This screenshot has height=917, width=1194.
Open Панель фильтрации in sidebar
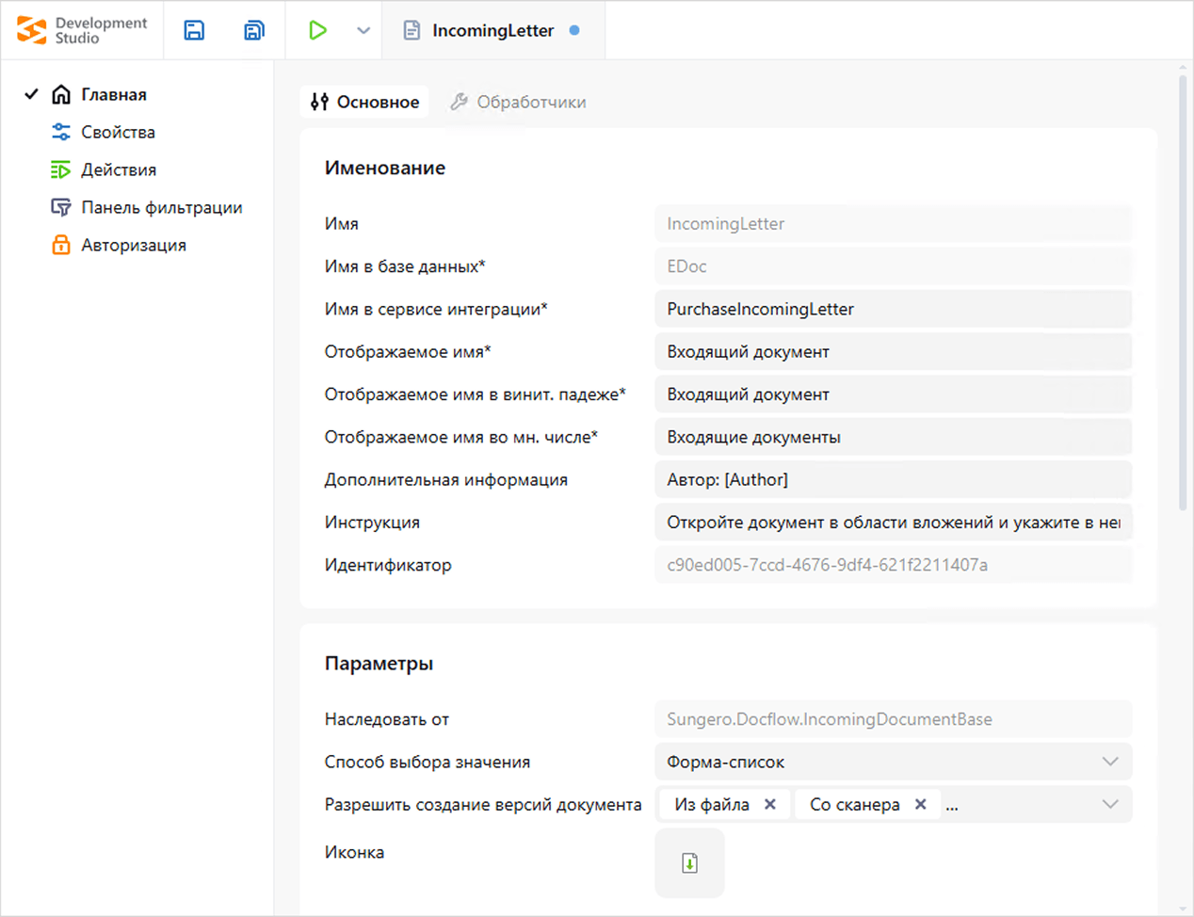click(161, 208)
